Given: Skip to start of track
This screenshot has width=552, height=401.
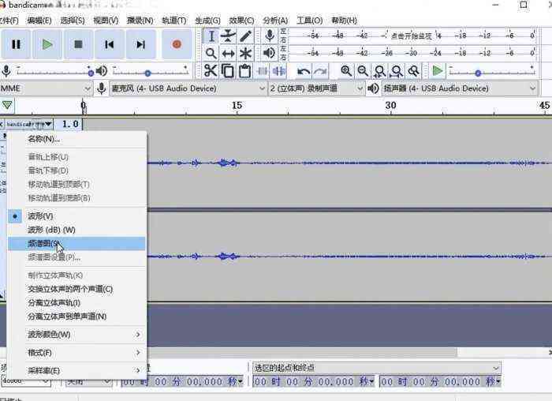Looking at the screenshot, I should coord(109,44).
